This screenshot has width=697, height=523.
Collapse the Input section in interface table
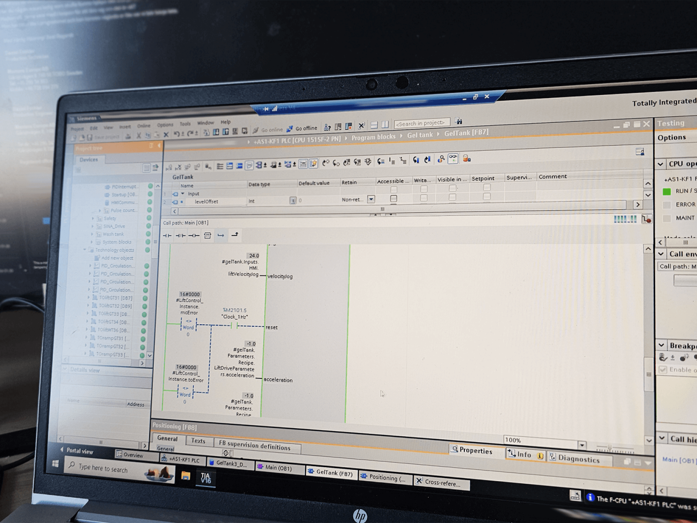[183, 194]
